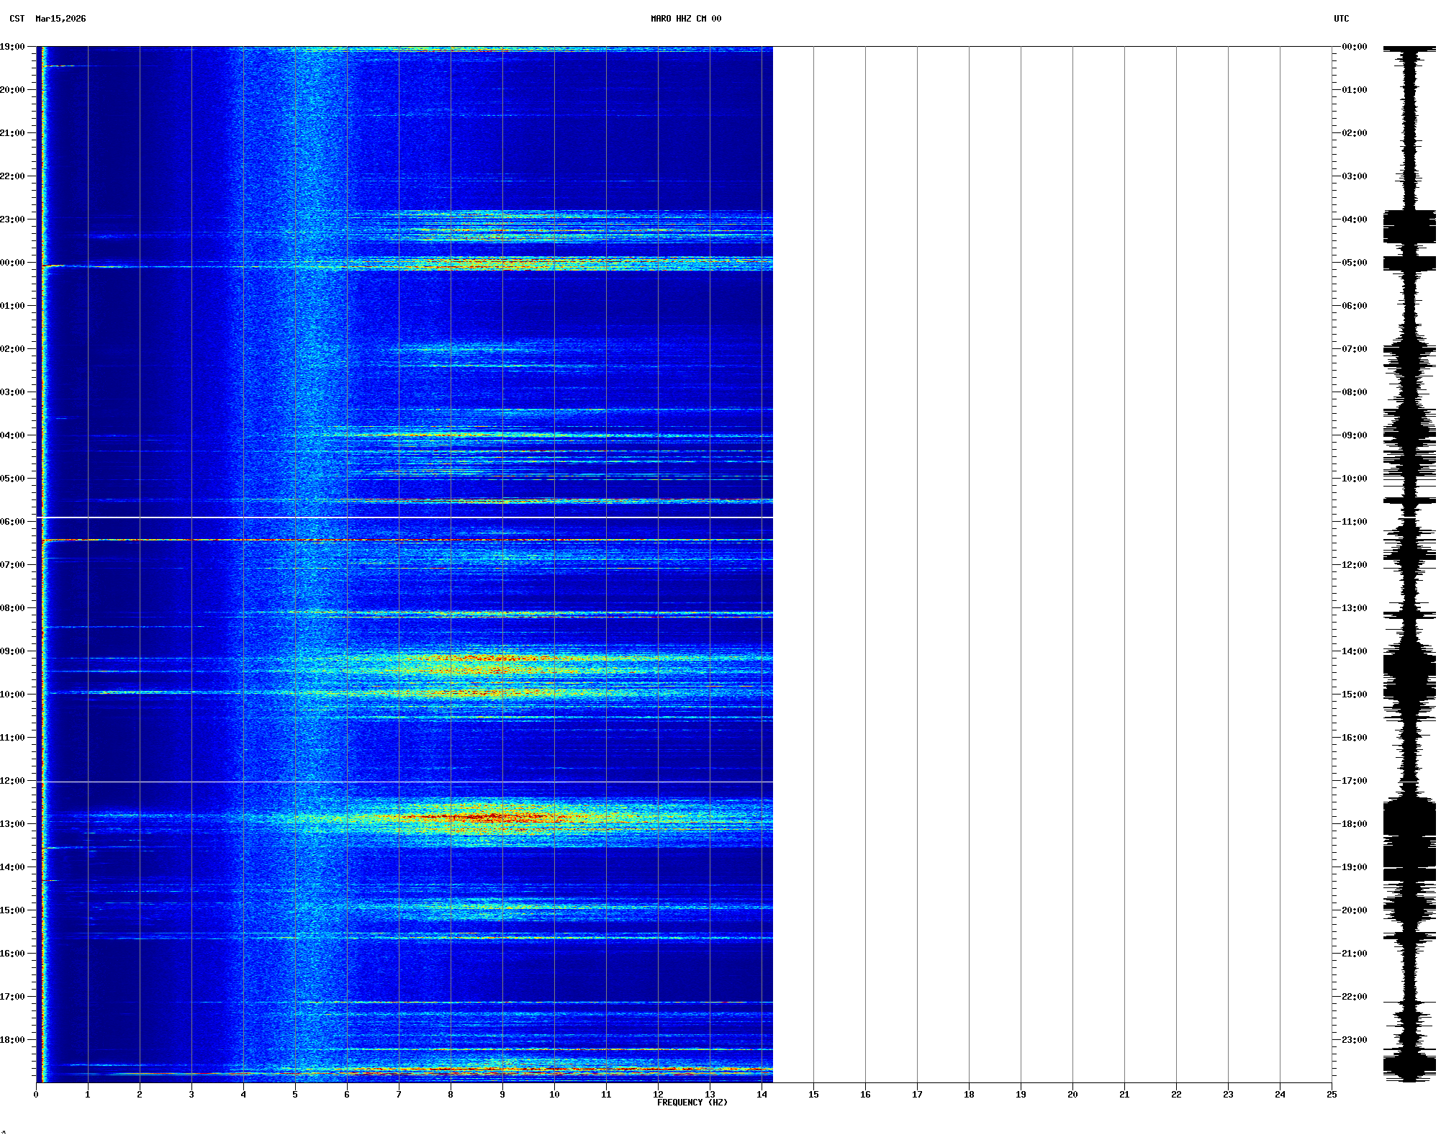Click the 0 Hz frequency tick label

[x=36, y=1095]
